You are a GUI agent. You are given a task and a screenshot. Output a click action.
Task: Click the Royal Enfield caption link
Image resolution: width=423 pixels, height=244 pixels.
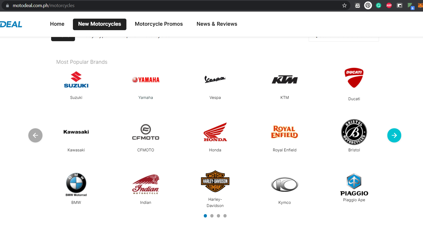(285, 150)
